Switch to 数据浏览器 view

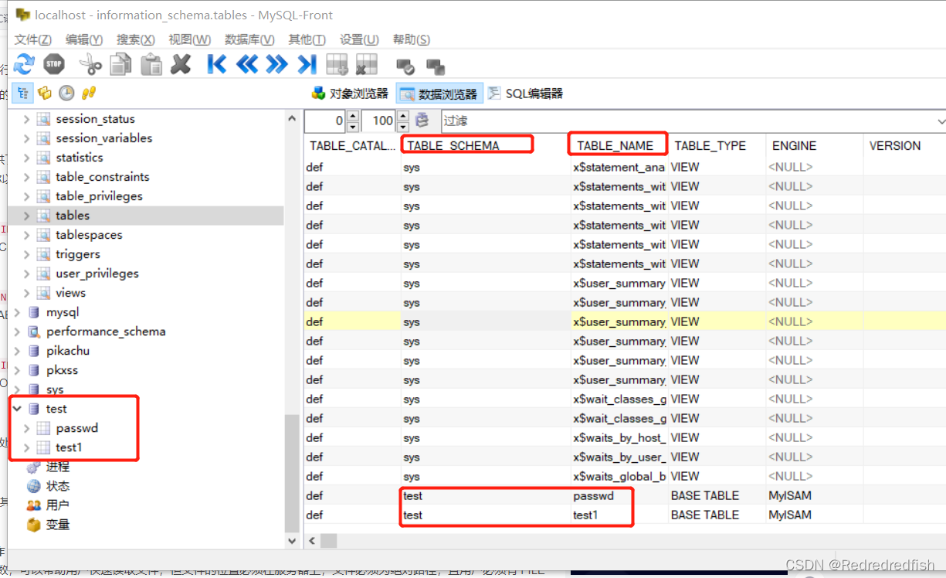pyautogui.click(x=439, y=93)
